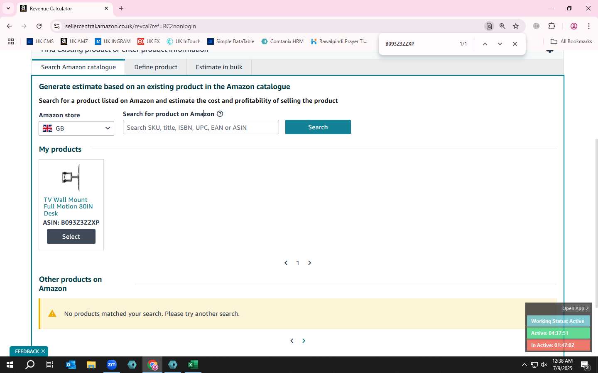
Task: Click the address bar URL
Action: point(130,26)
